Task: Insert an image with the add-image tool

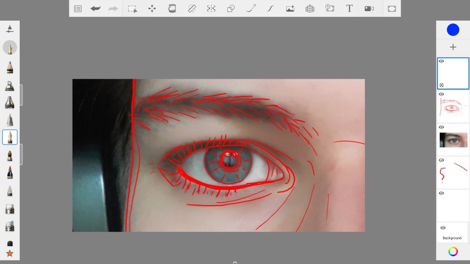Action: 290,9
